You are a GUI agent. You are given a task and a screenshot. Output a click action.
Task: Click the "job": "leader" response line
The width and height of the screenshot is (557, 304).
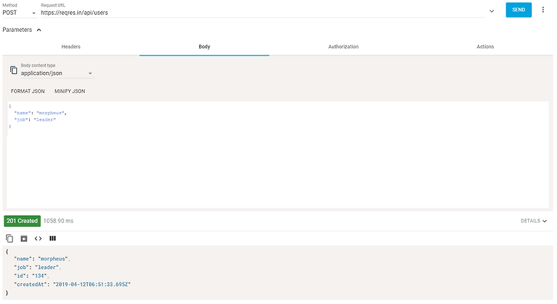pos(37,267)
